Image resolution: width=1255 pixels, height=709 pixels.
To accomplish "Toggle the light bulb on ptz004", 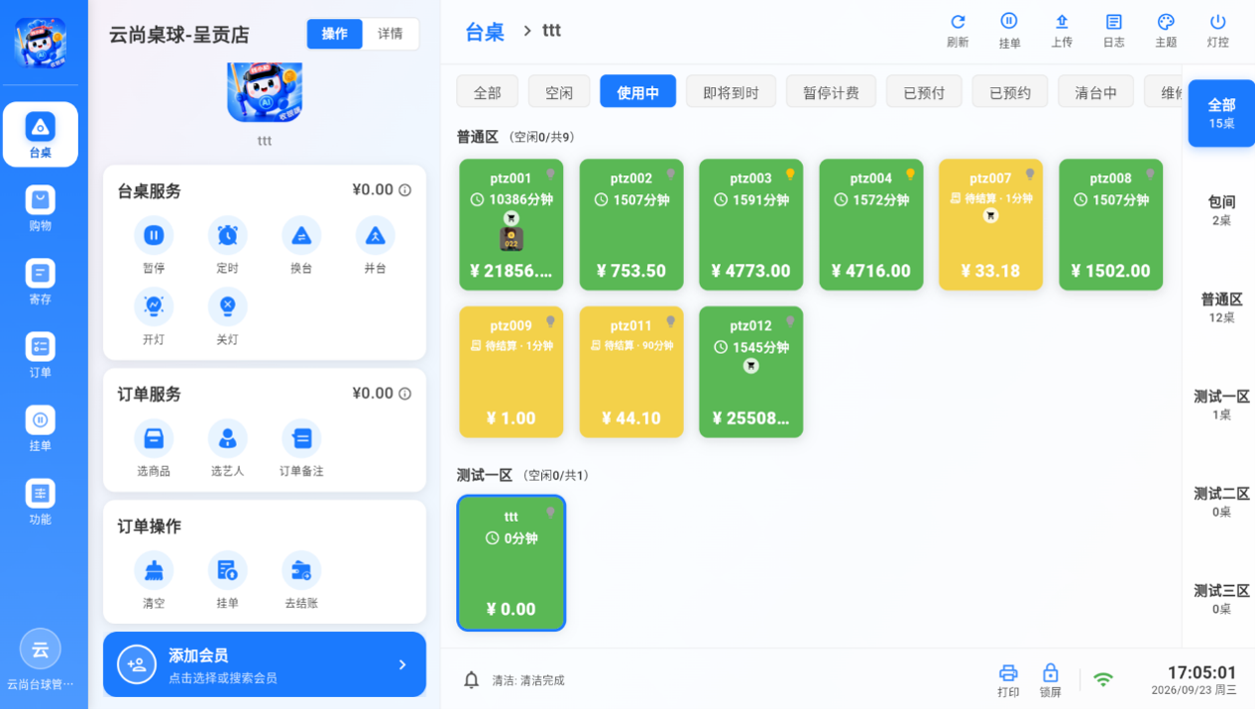I will [x=910, y=175].
